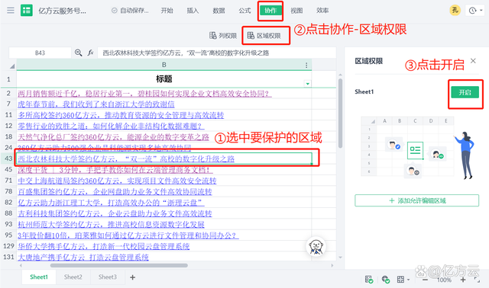Open the hamburger menu
Image resolution: width=489 pixels, height=288 pixels.
click(x=11, y=10)
